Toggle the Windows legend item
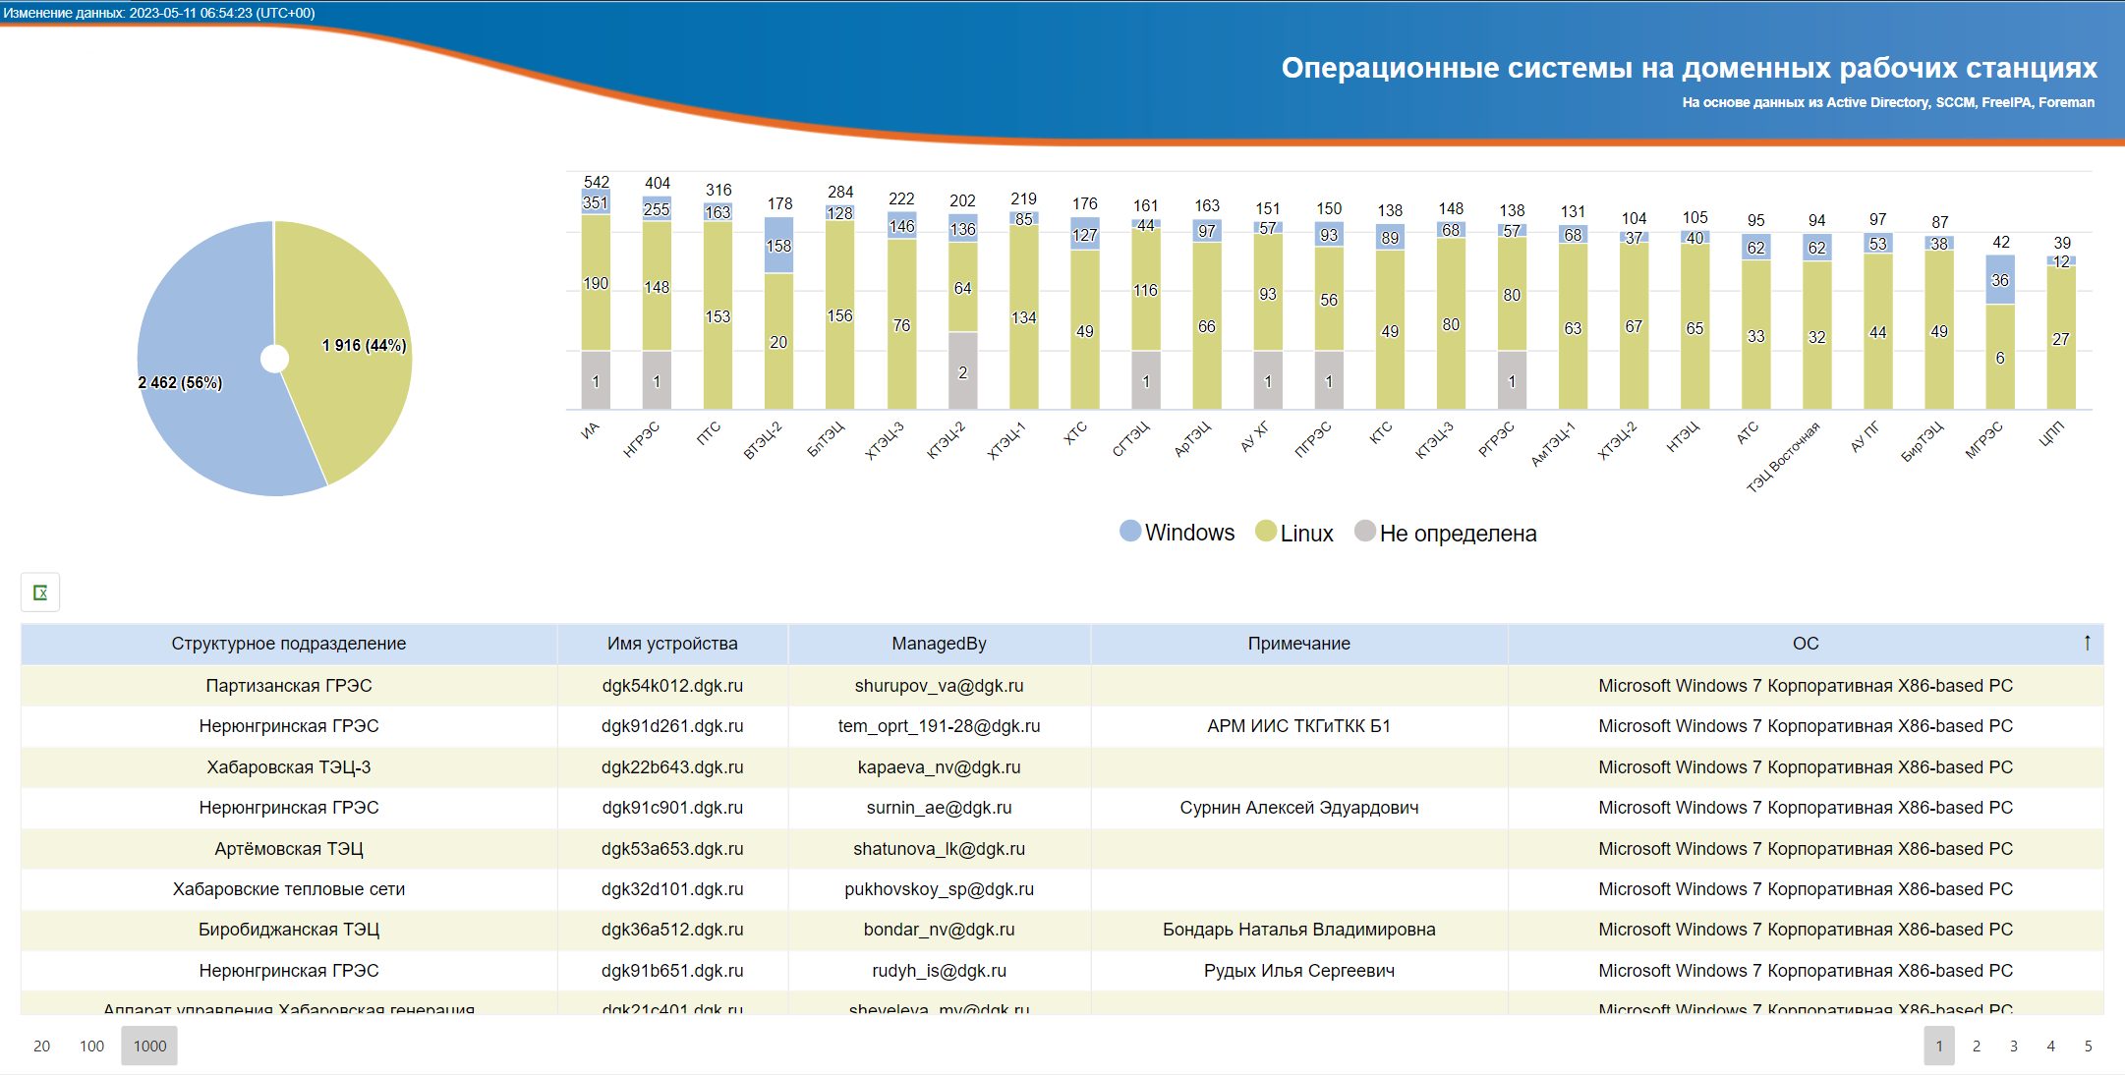The width and height of the screenshot is (2125, 1075). pyautogui.click(x=1177, y=533)
